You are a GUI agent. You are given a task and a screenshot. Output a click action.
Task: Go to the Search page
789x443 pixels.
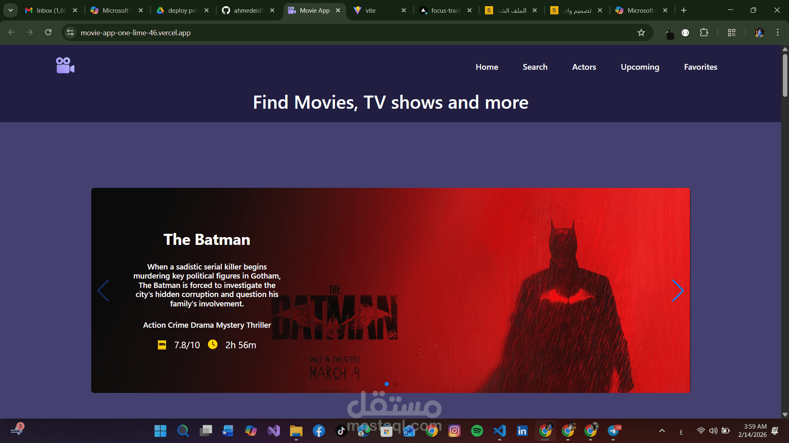[535, 67]
